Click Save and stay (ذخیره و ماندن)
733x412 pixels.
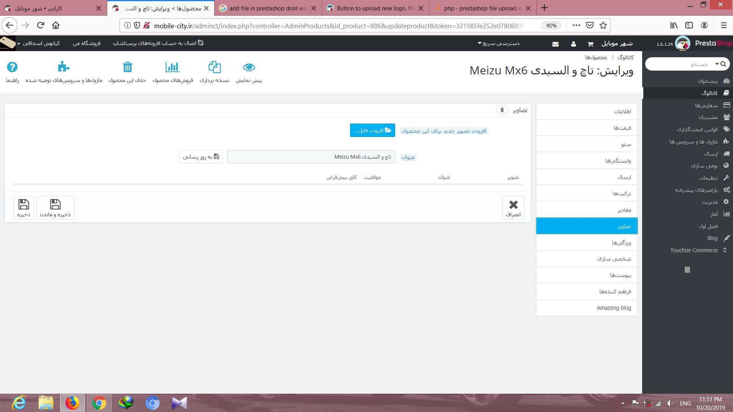pyautogui.click(x=55, y=208)
